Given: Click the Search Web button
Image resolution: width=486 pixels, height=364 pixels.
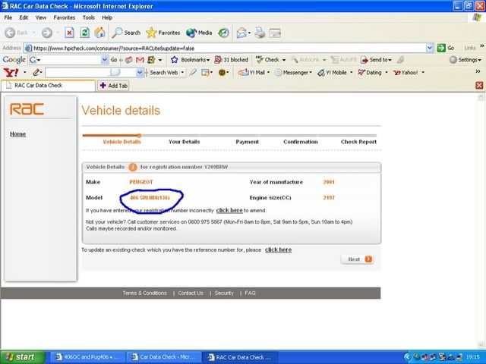Looking at the screenshot, I should pyautogui.click(x=164, y=73).
